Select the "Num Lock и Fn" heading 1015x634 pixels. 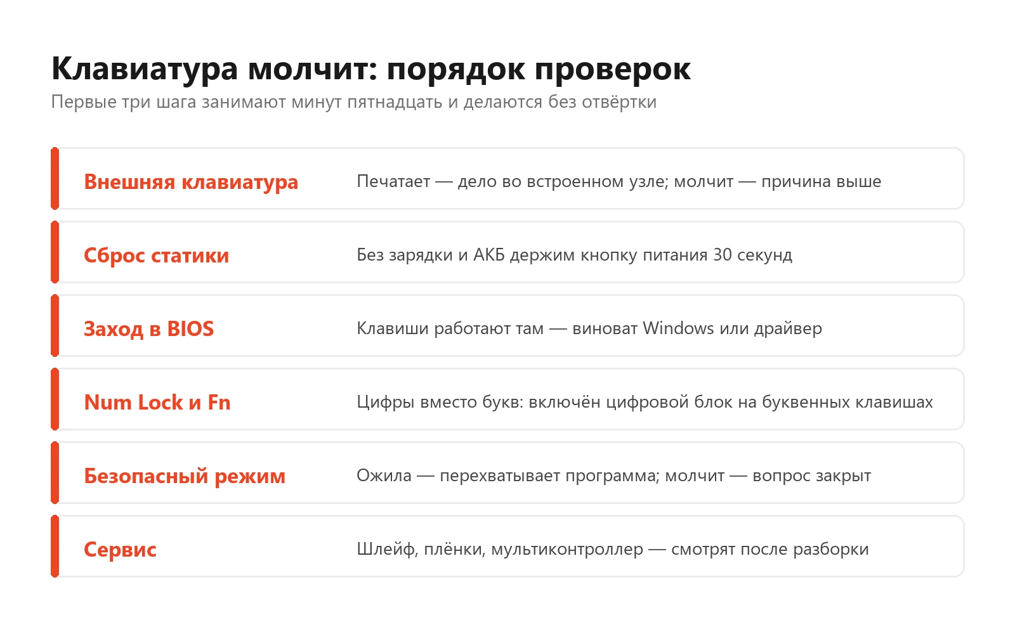pyautogui.click(x=157, y=403)
